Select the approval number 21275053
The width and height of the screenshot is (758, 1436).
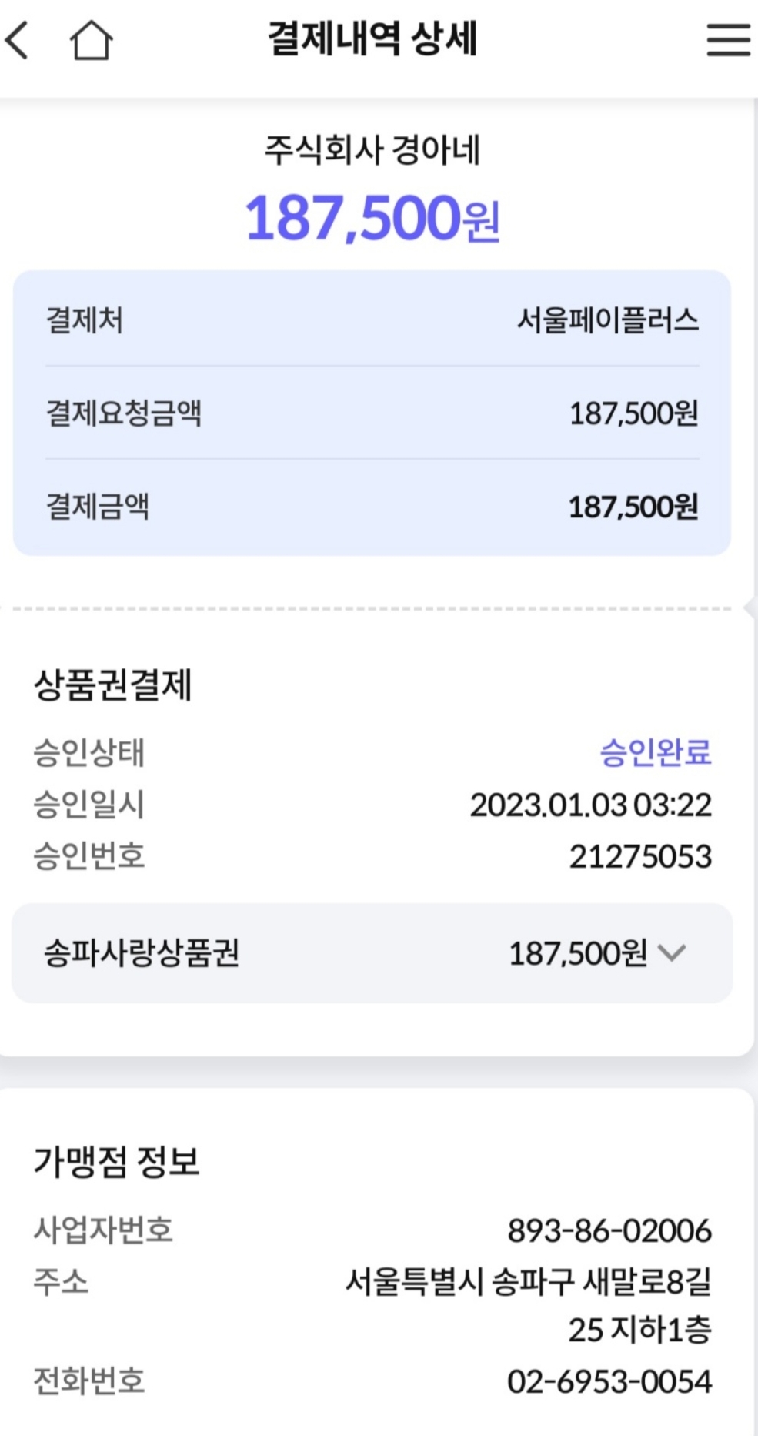pyautogui.click(x=640, y=856)
